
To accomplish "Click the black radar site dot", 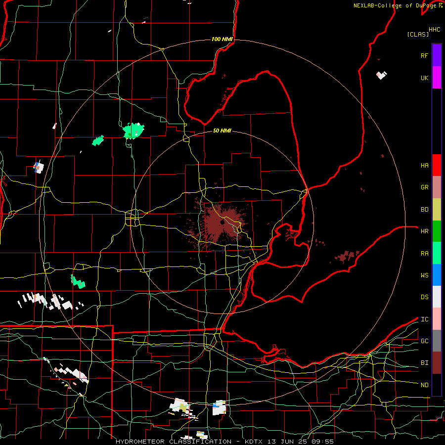I will click(x=222, y=222).
